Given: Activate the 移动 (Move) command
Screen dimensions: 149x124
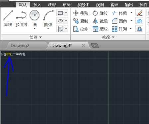Looking at the screenshot, I should tap(81, 13).
